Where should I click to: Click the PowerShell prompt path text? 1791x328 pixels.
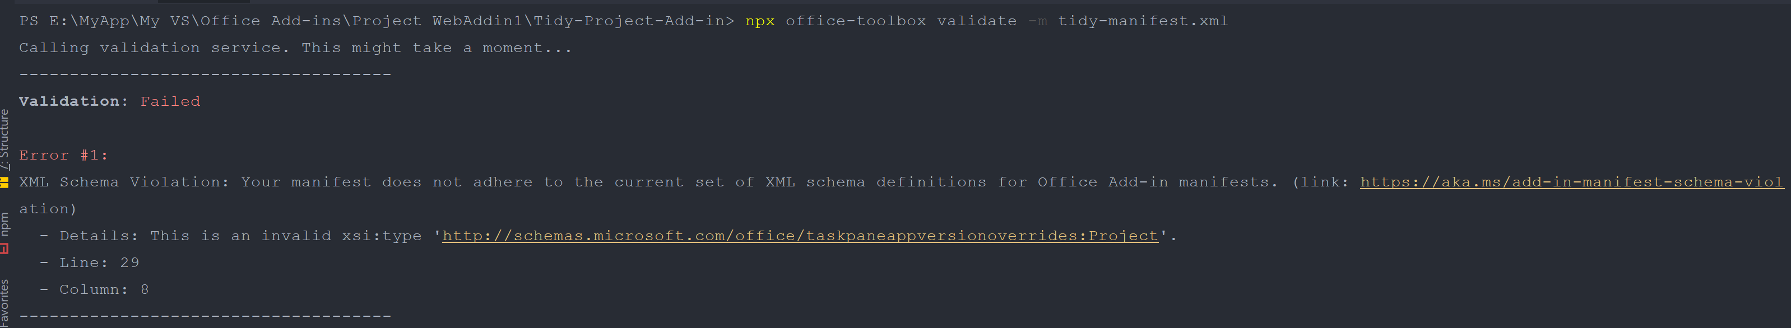click(375, 21)
